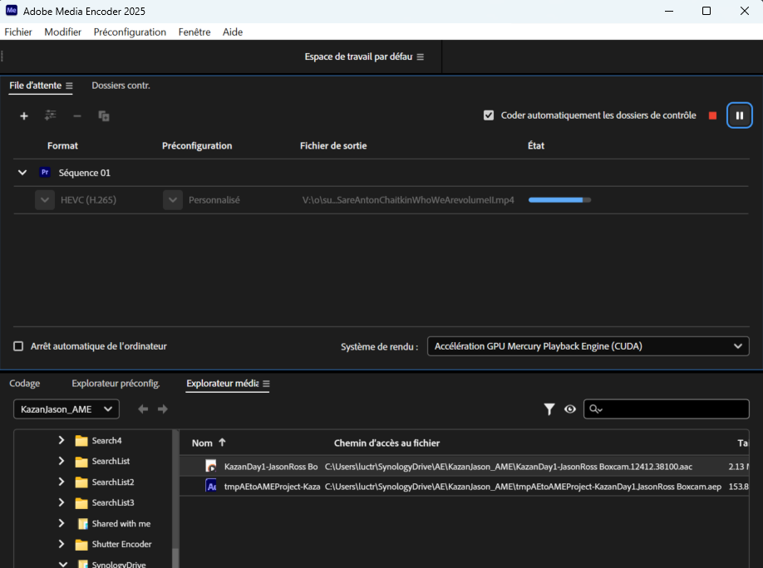Click the Espace de travail par défaut label
This screenshot has width=763, height=568.
(358, 57)
